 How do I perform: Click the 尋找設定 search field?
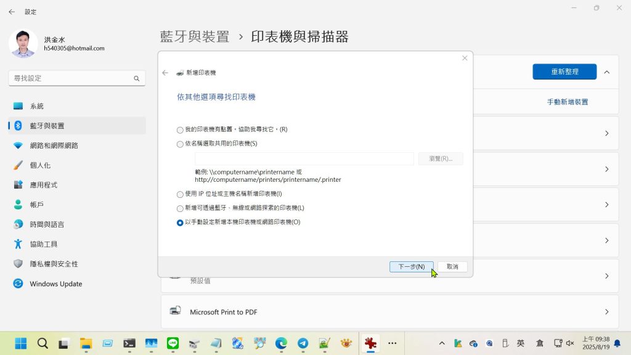click(x=71, y=78)
